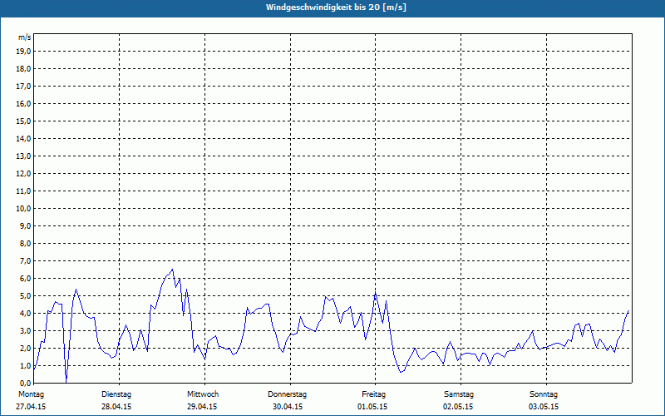
Task: Click the 'm/s' unit label
Action: (25, 37)
